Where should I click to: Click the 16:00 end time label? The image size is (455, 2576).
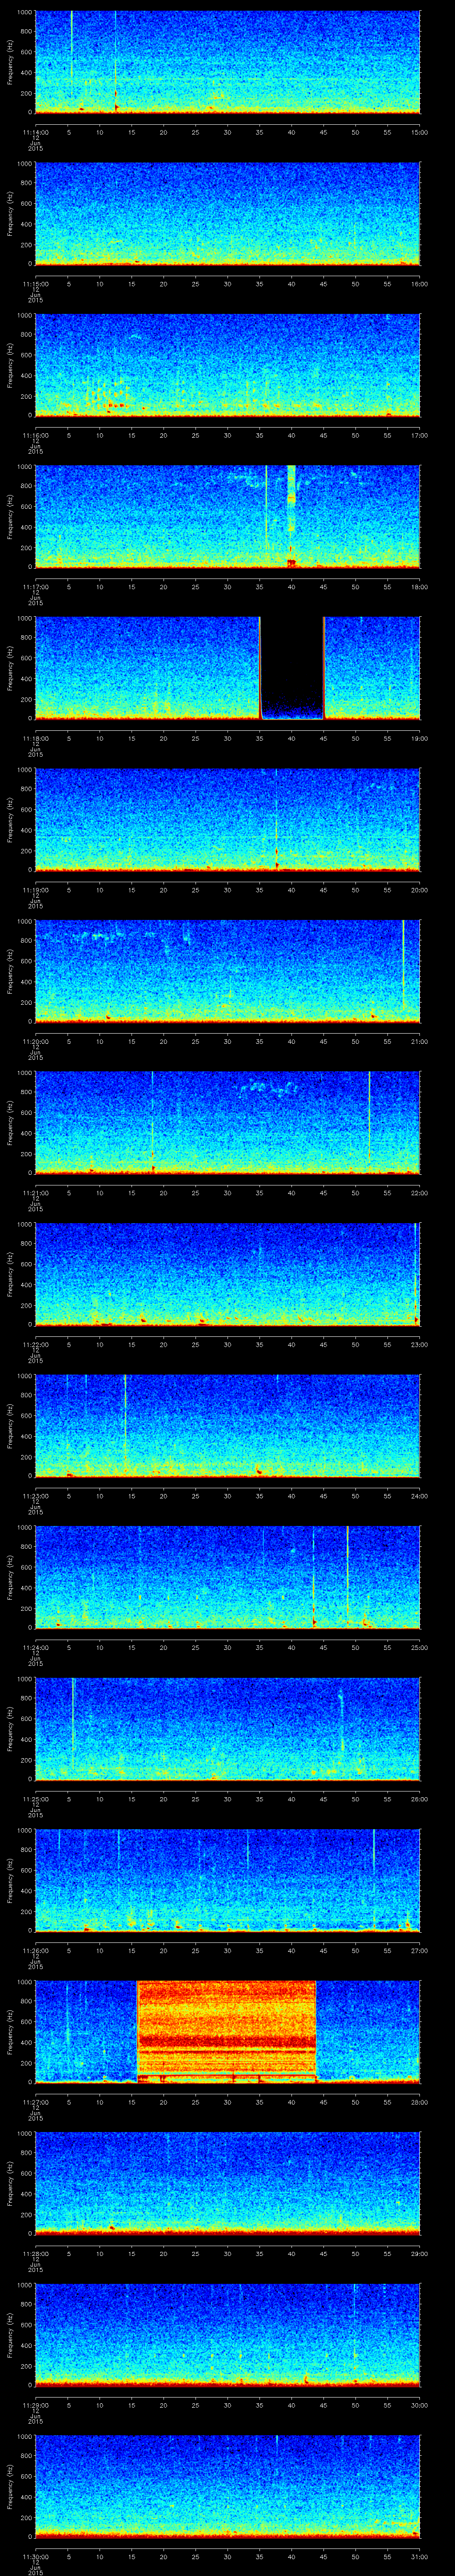tap(420, 284)
